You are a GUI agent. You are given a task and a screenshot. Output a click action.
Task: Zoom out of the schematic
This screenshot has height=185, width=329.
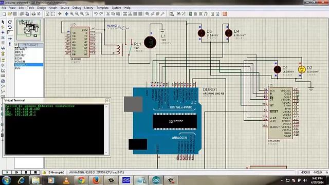coord(77,14)
